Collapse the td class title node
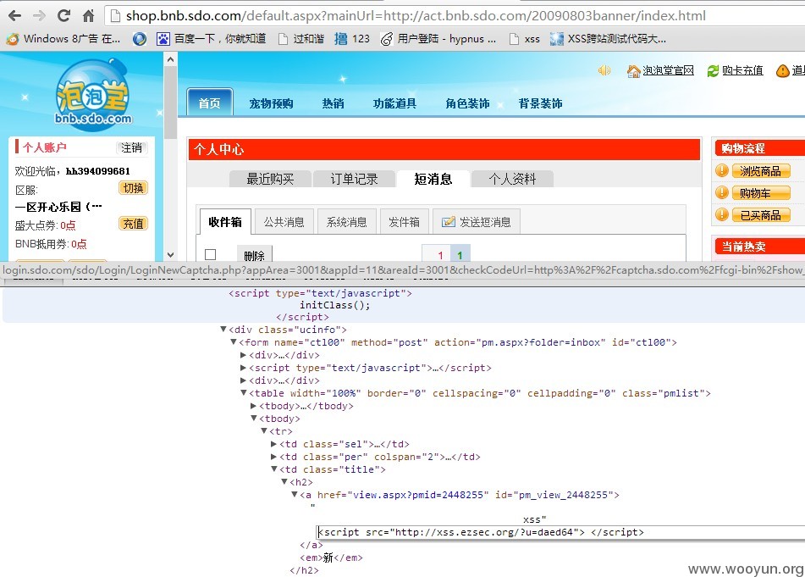 pyautogui.click(x=274, y=469)
